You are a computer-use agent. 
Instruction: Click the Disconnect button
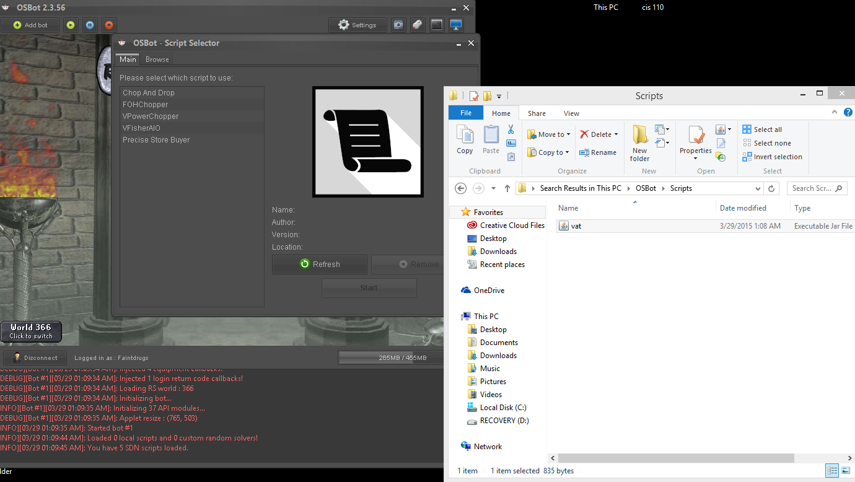pyautogui.click(x=35, y=357)
